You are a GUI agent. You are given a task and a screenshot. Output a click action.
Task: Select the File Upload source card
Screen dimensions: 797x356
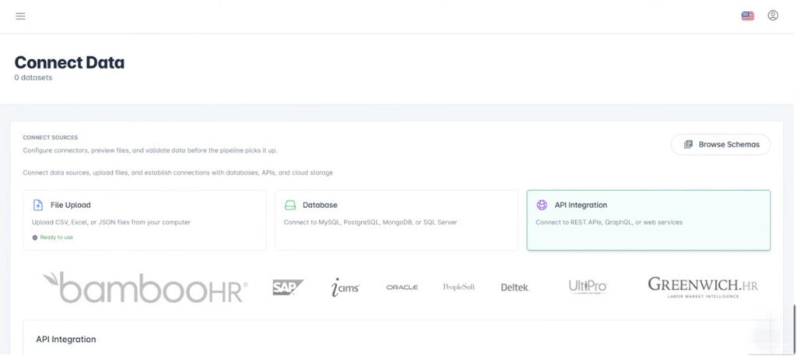tap(145, 220)
